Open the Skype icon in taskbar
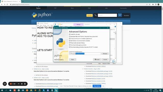163x92 pixels. [44, 90]
